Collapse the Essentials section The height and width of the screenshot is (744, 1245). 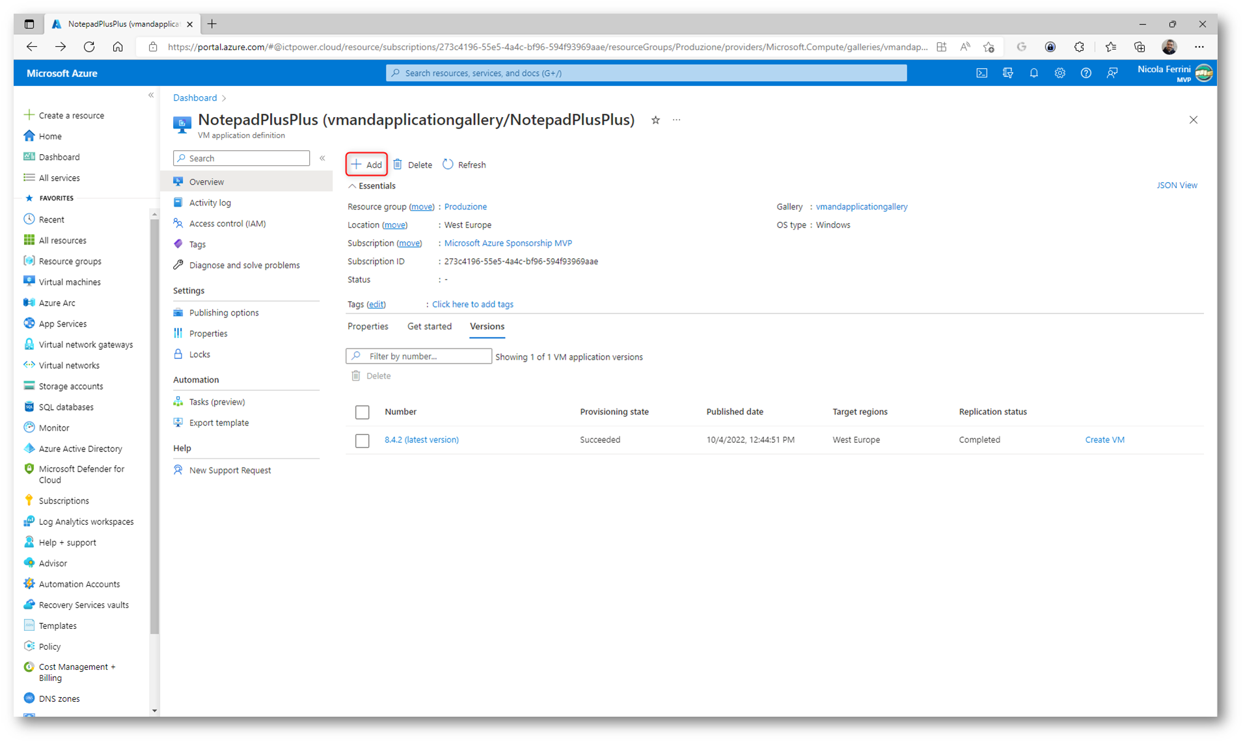point(372,186)
